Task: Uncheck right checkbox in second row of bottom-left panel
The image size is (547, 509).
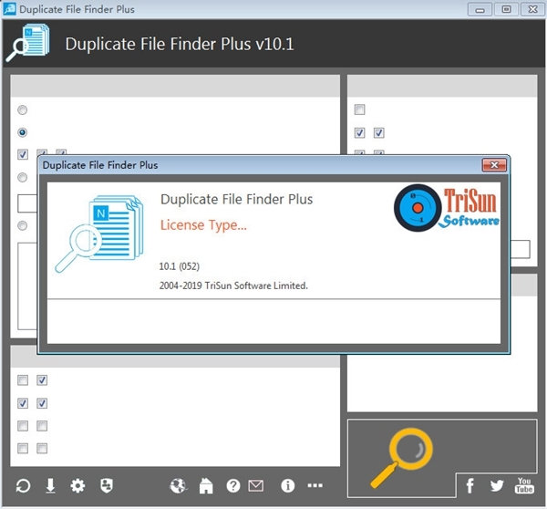Action: 42,403
